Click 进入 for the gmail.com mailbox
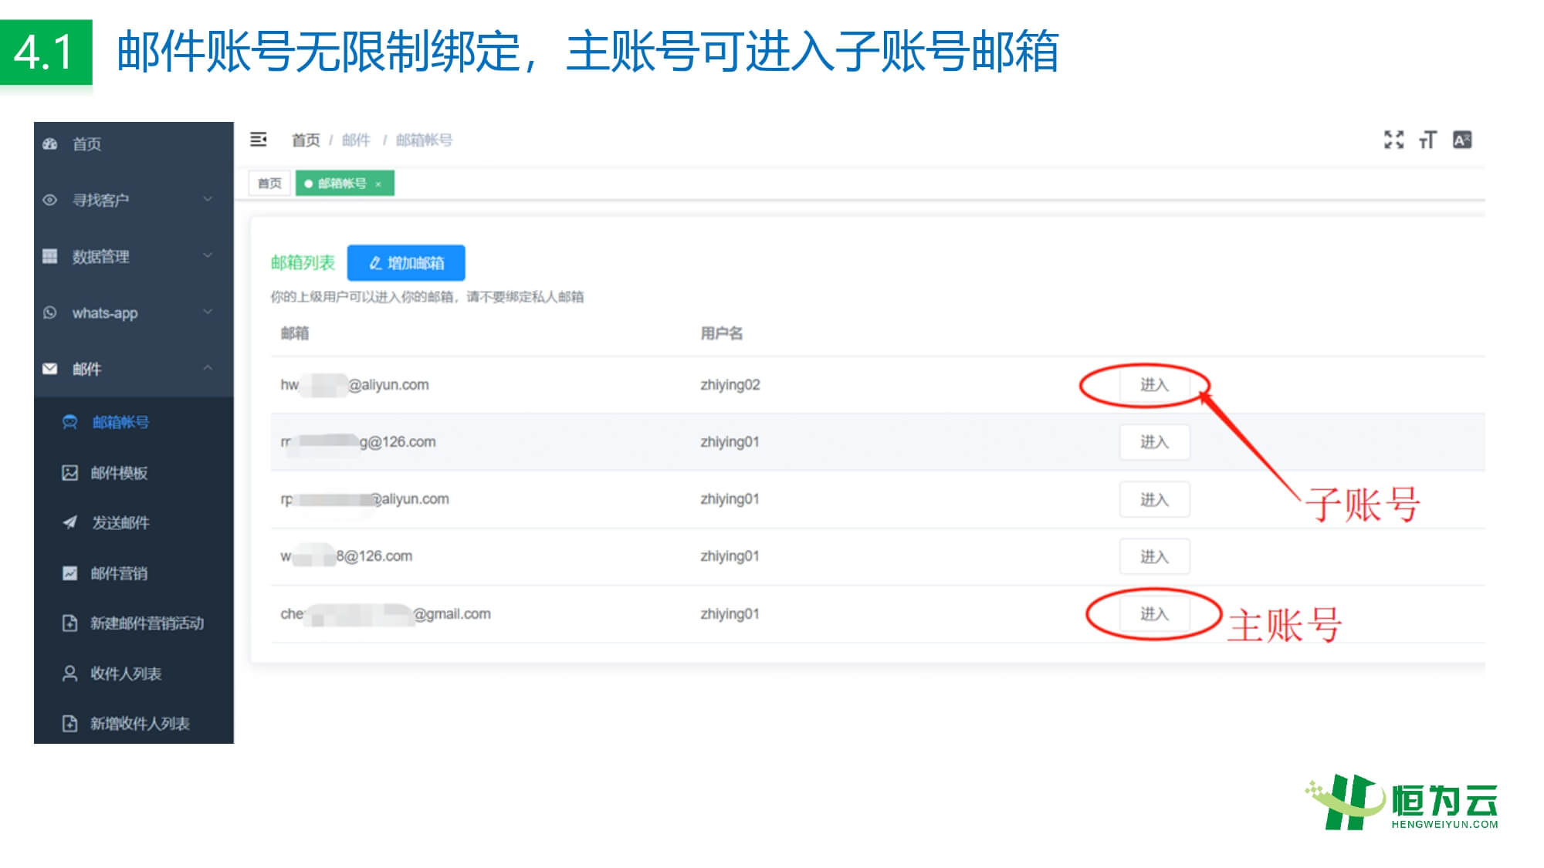The image size is (1544, 868). point(1154,614)
